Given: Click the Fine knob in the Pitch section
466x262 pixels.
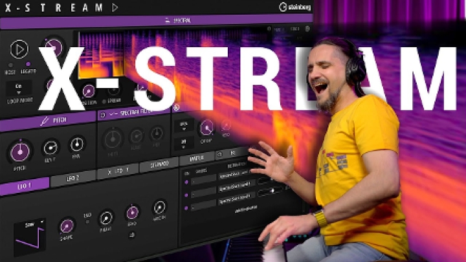Looking at the screenshot, I should [x=77, y=144].
